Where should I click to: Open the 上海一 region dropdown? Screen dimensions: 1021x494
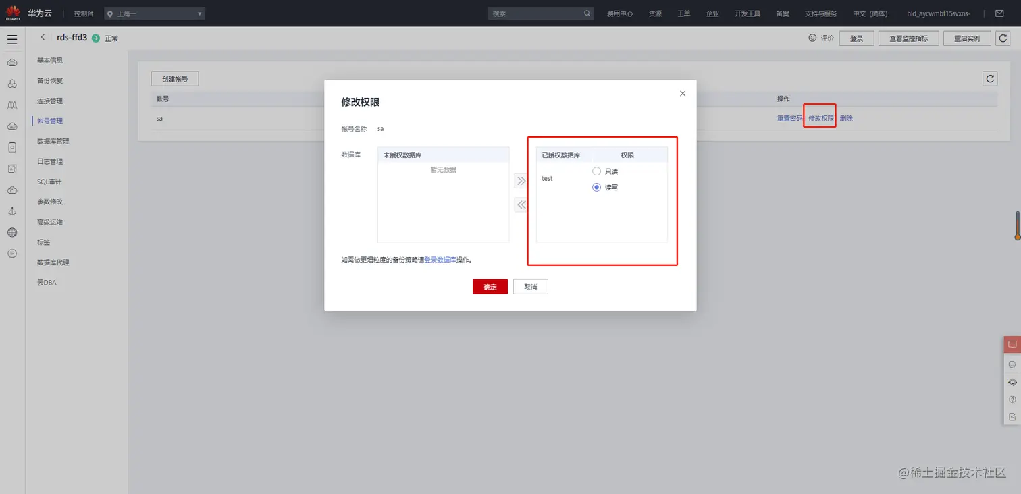(x=154, y=13)
